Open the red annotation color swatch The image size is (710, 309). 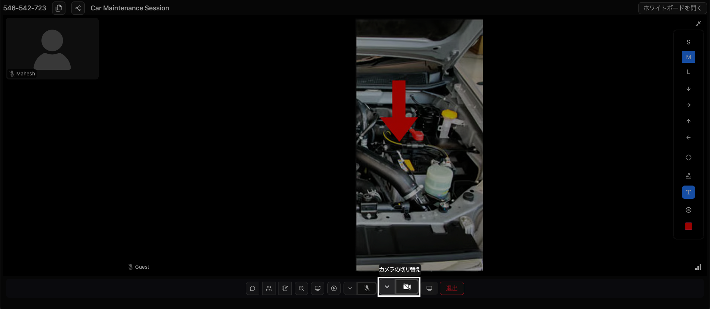(x=688, y=226)
